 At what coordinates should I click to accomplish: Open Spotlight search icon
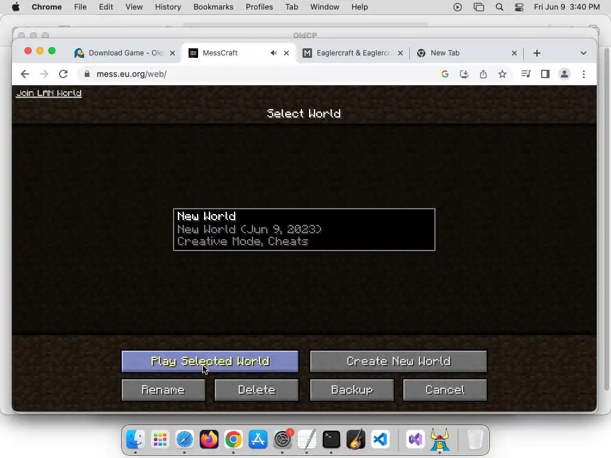click(499, 7)
